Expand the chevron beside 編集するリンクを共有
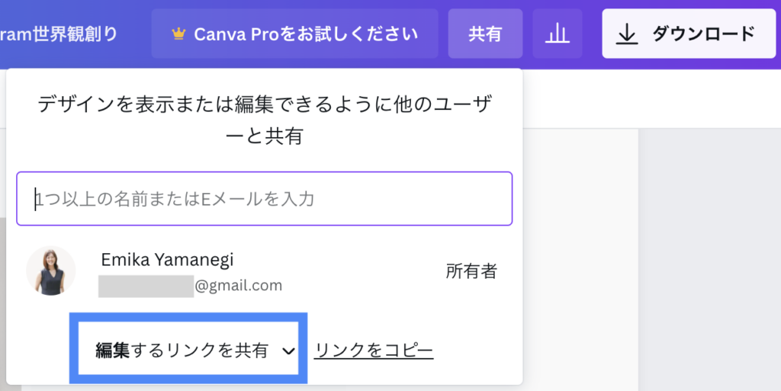Image resolution: width=781 pixels, height=391 pixels. tap(288, 351)
